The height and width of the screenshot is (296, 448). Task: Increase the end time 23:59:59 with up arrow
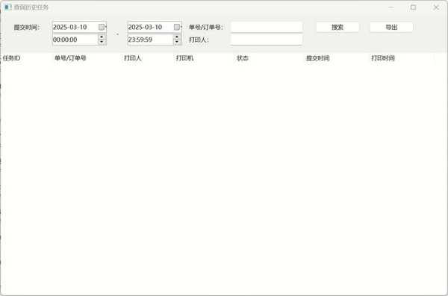pos(177,37)
